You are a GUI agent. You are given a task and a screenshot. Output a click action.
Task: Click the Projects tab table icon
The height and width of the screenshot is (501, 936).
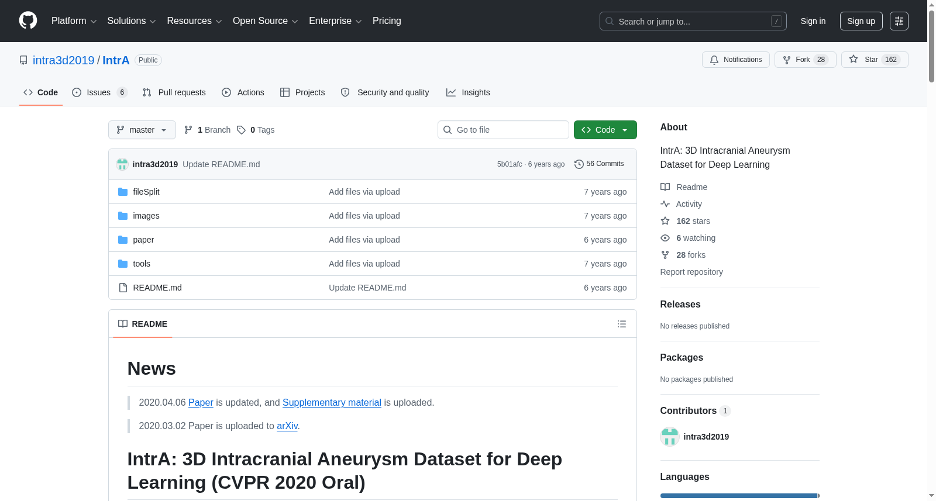click(x=285, y=92)
